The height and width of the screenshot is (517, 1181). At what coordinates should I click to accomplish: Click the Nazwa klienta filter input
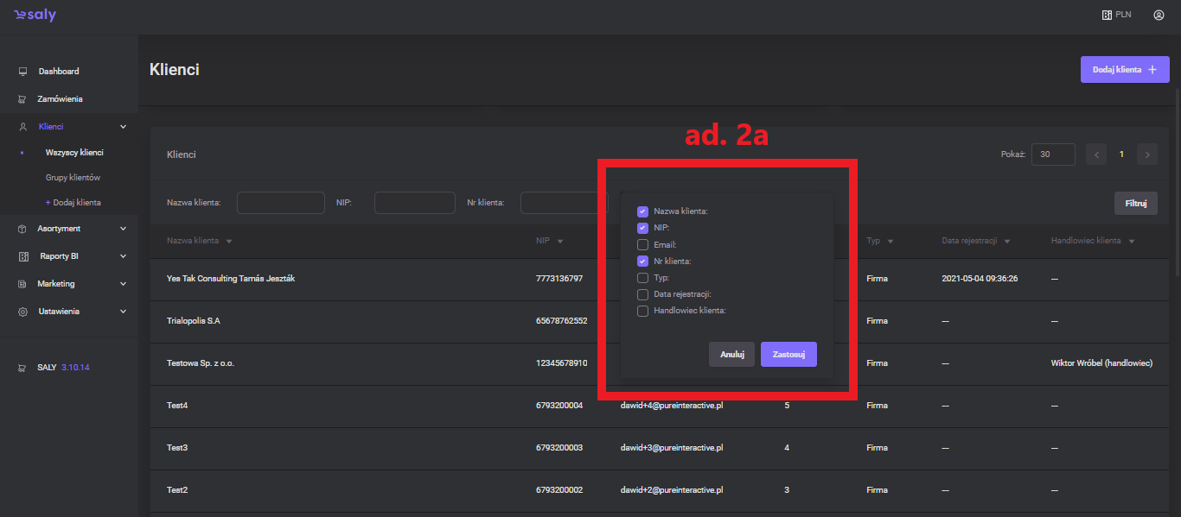pos(280,203)
